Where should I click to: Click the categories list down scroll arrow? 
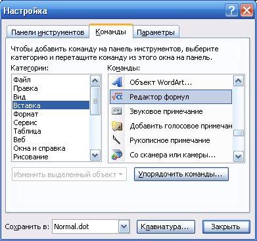(x=95, y=155)
